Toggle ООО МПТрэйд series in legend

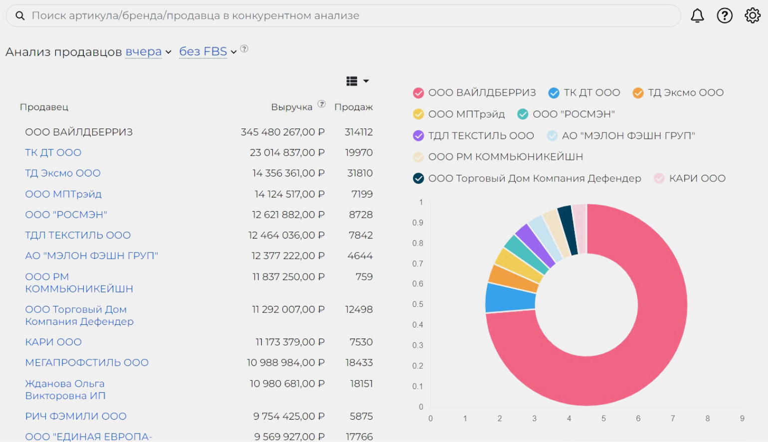click(x=459, y=114)
